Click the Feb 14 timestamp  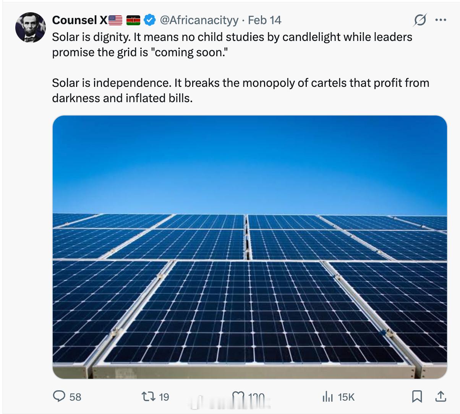tap(264, 20)
